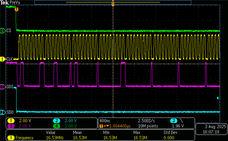
Task: Click the channel 2 SDO ground marker
Action: [x=2, y=112]
